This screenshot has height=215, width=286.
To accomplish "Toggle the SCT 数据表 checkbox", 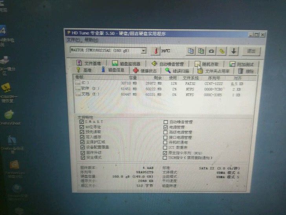I will click(x=165, y=147).
